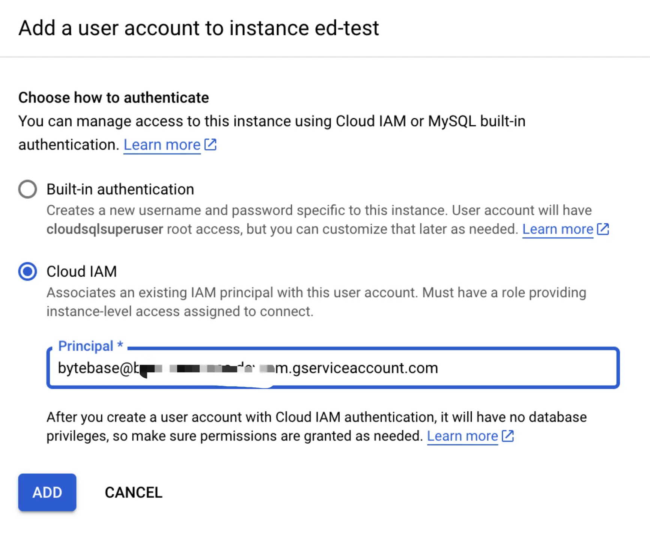The height and width of the screenshot is (536, 650).
Task: Select the Cloud IAM radio button
Action: point(27,271)
